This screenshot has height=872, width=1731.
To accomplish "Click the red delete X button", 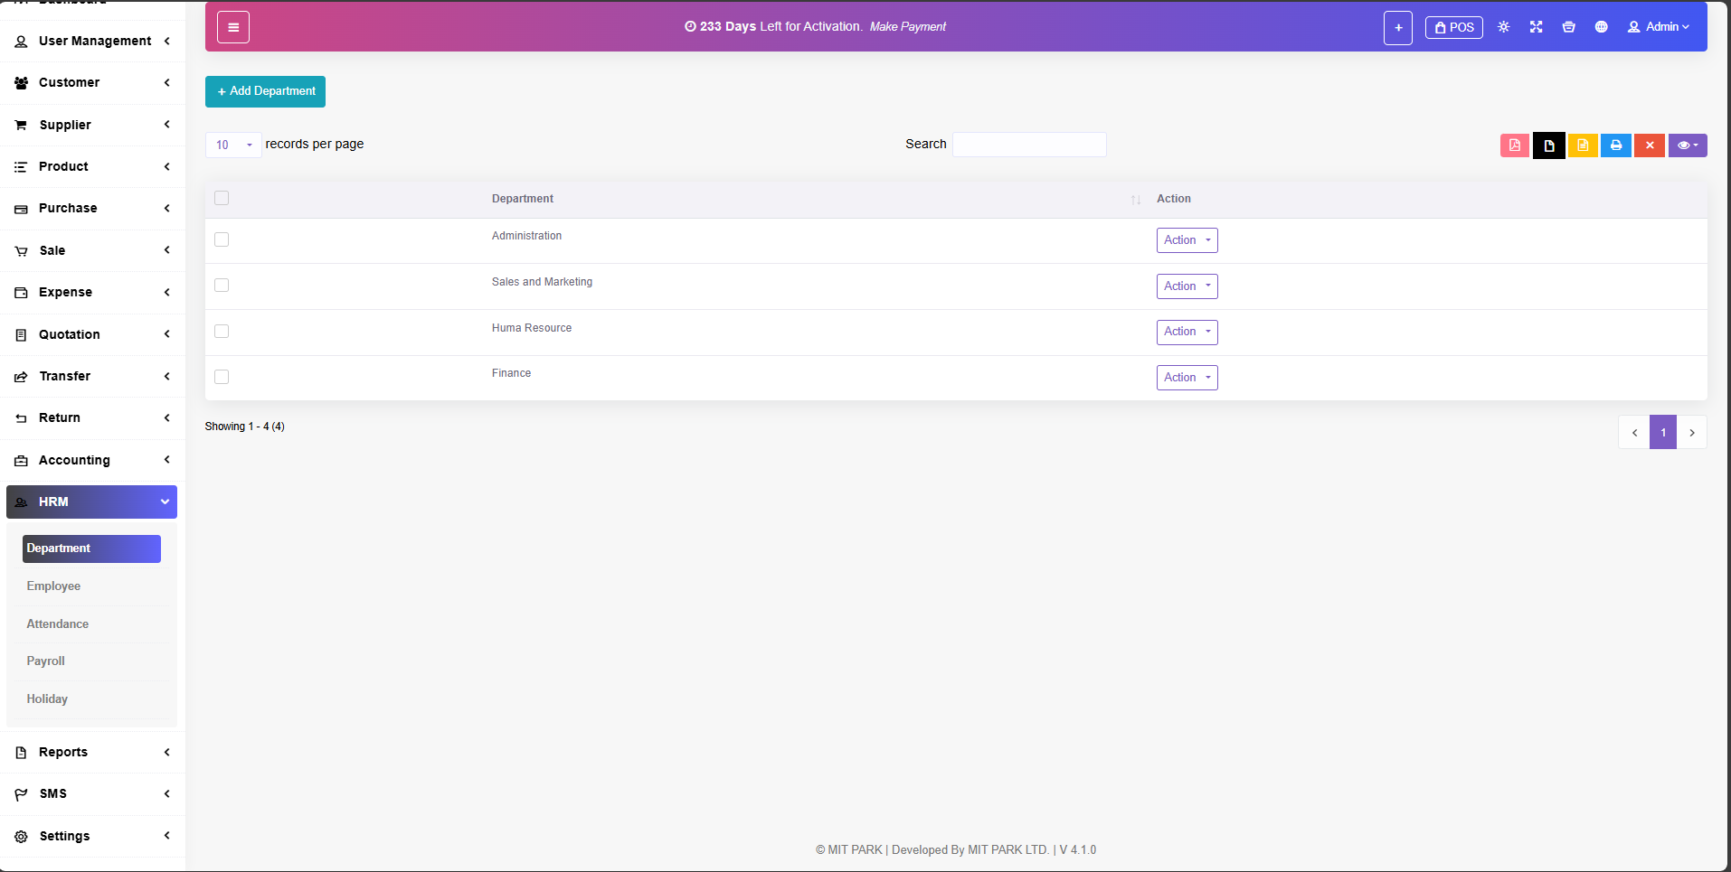I will click(1649, 145).
